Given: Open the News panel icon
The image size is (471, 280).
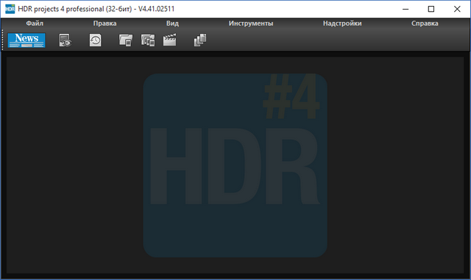Looking at the screenshot, I should pyautogui.click(x=26, y=40).
